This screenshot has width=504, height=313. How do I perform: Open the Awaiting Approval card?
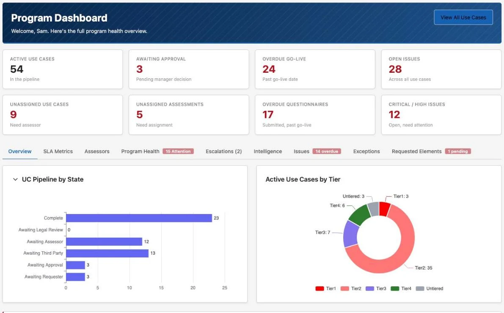point(189,69)
